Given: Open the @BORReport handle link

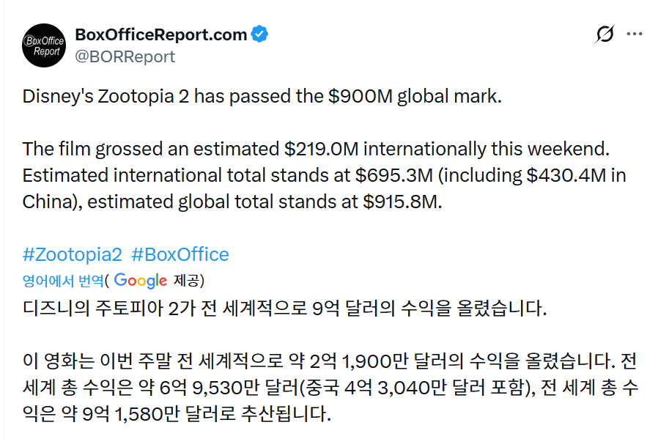Looking at the screenshot, I should point(125,56).
